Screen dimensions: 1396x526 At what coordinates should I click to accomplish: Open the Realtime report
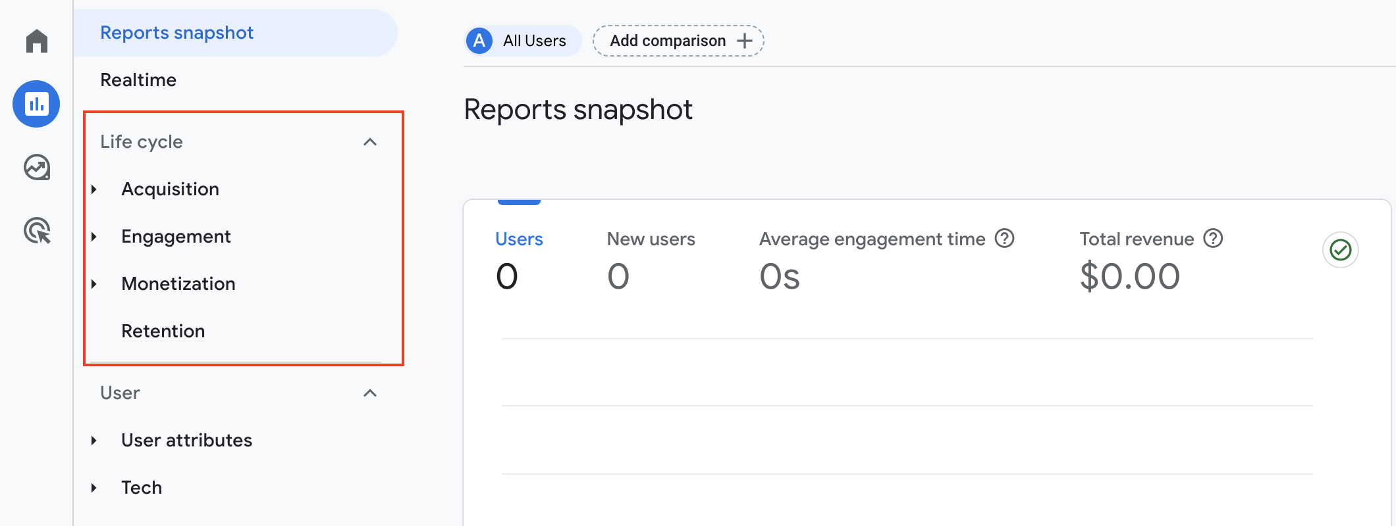(138, 80)
